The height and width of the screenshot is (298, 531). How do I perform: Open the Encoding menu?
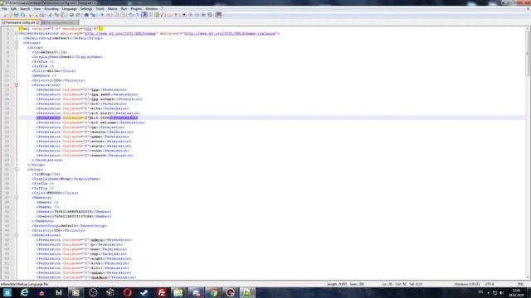[51, 9]
